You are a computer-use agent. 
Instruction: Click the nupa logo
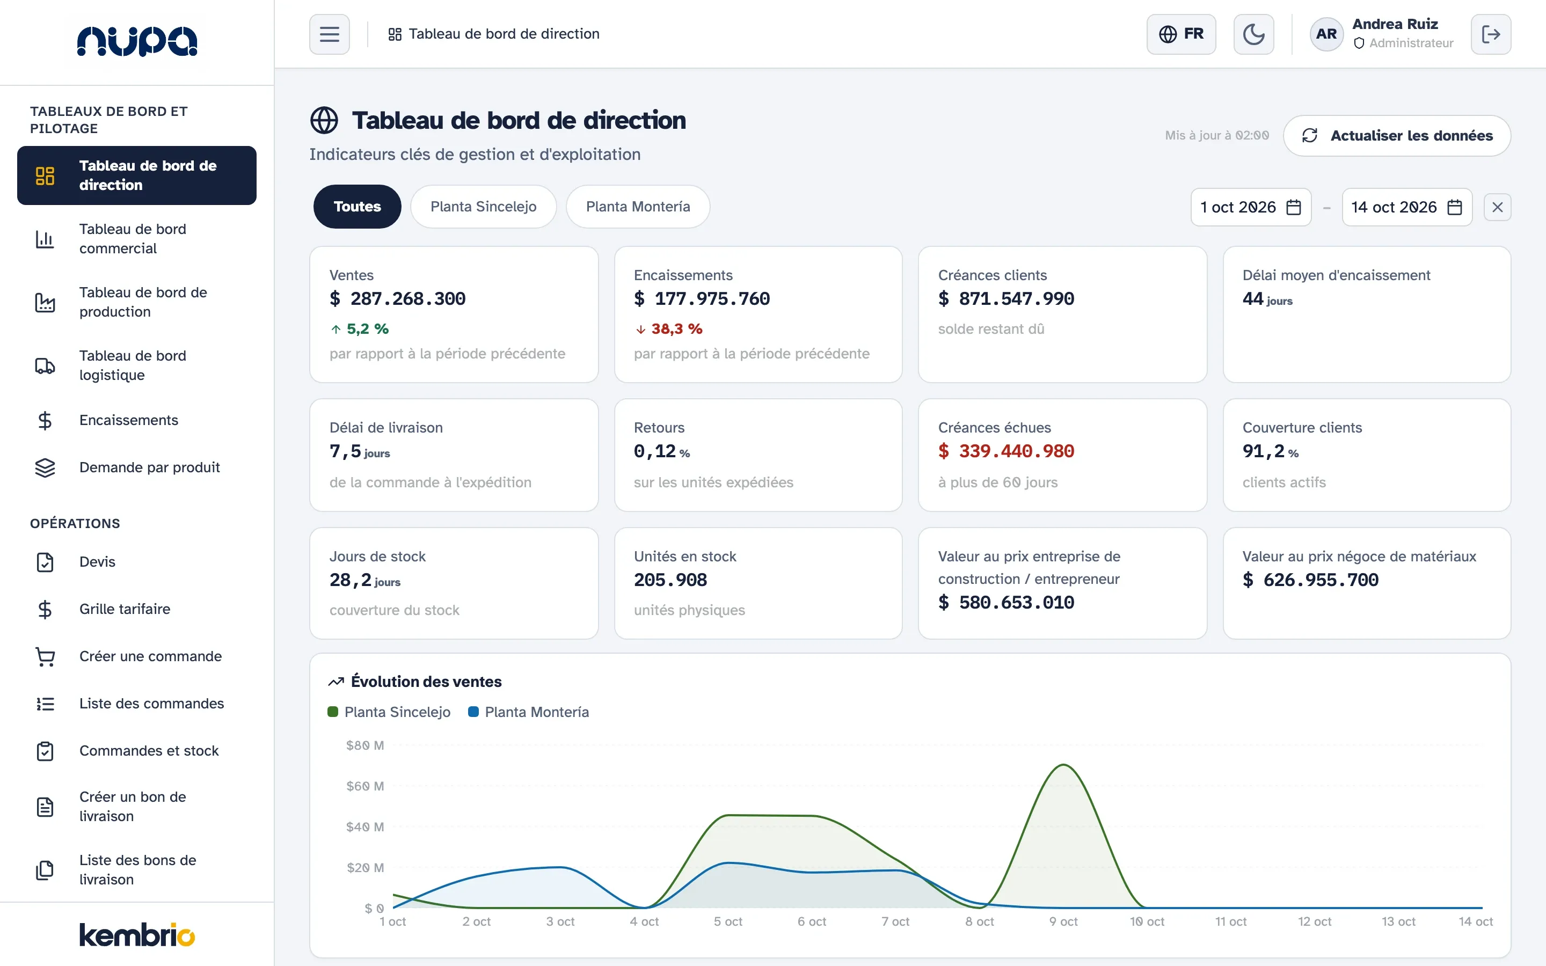137,41
